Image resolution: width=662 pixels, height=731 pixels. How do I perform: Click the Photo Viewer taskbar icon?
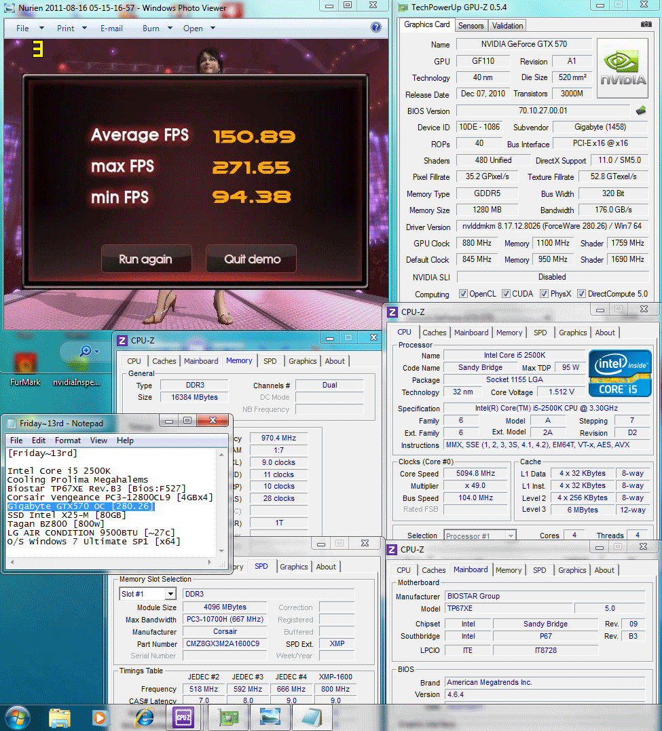pos(270,718)
